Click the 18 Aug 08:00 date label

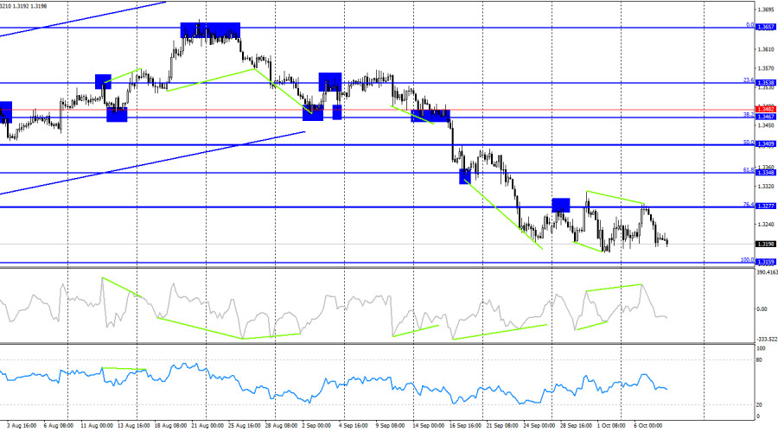(x=170, y=426)
